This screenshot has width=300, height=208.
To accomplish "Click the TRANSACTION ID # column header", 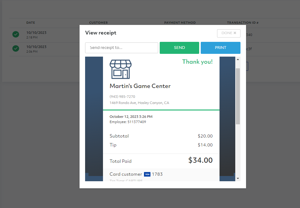I will click(243, 23).
